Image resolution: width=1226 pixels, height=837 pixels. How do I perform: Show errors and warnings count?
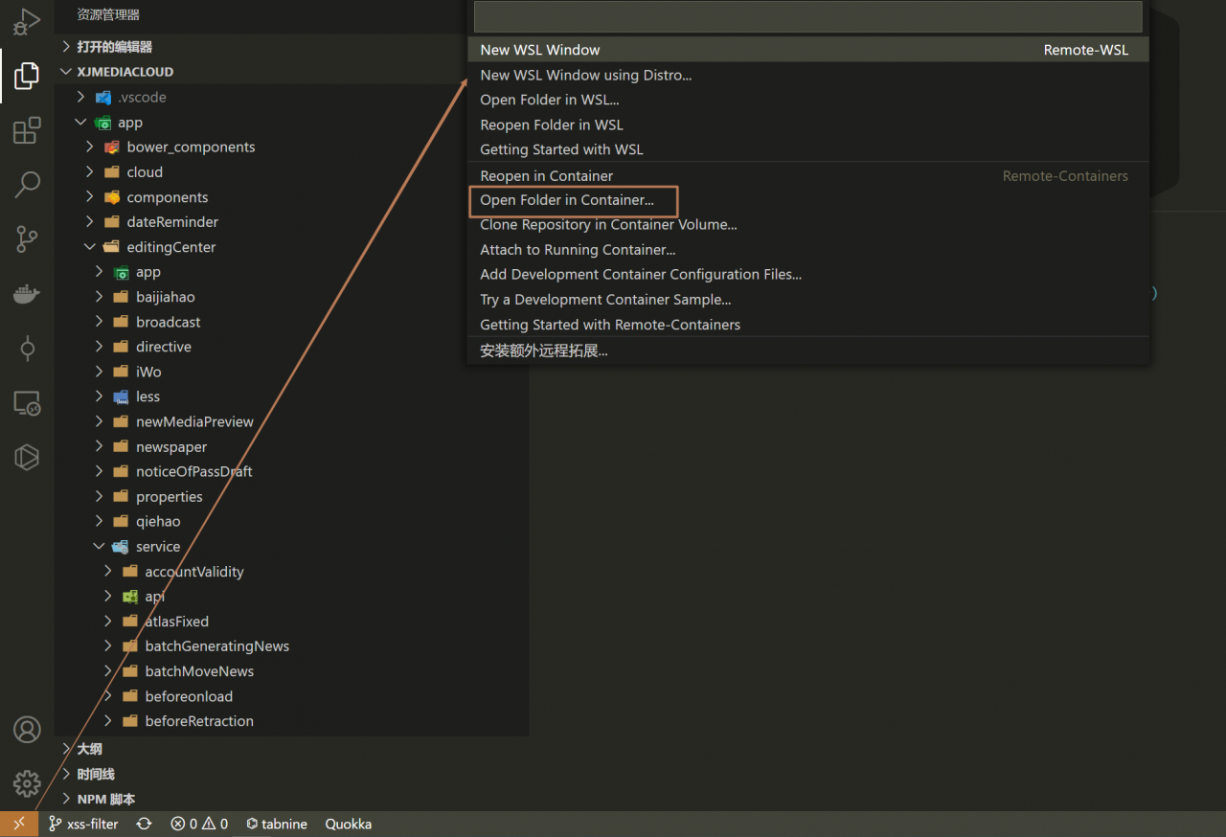[199, 824]
